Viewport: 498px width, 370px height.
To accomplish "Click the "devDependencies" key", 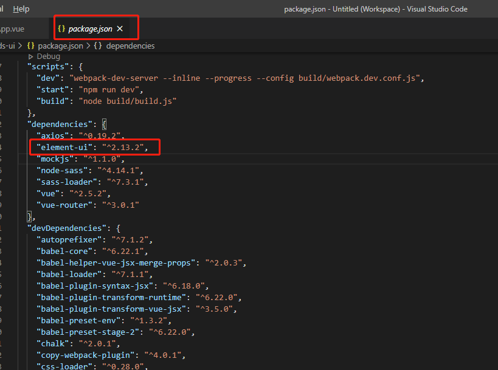I will 67,228.
